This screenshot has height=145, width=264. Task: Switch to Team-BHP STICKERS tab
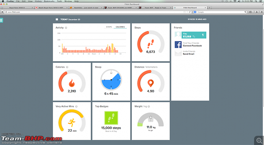121,8
